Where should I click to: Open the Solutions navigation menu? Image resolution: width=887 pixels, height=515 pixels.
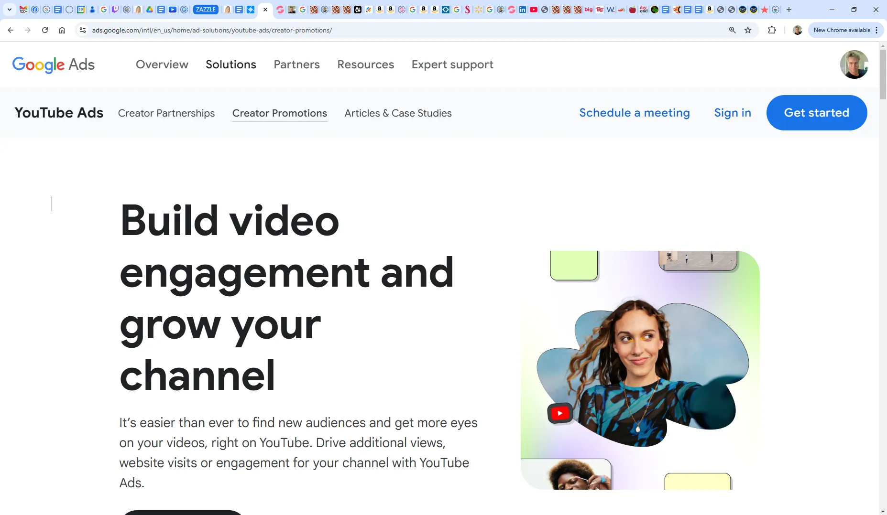[x=231, y=64]
